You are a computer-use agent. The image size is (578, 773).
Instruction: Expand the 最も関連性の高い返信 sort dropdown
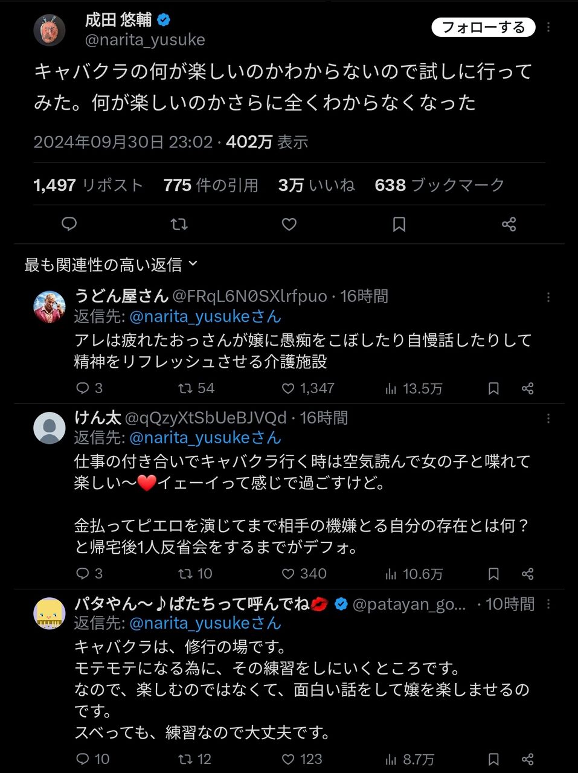click(111, 265)
